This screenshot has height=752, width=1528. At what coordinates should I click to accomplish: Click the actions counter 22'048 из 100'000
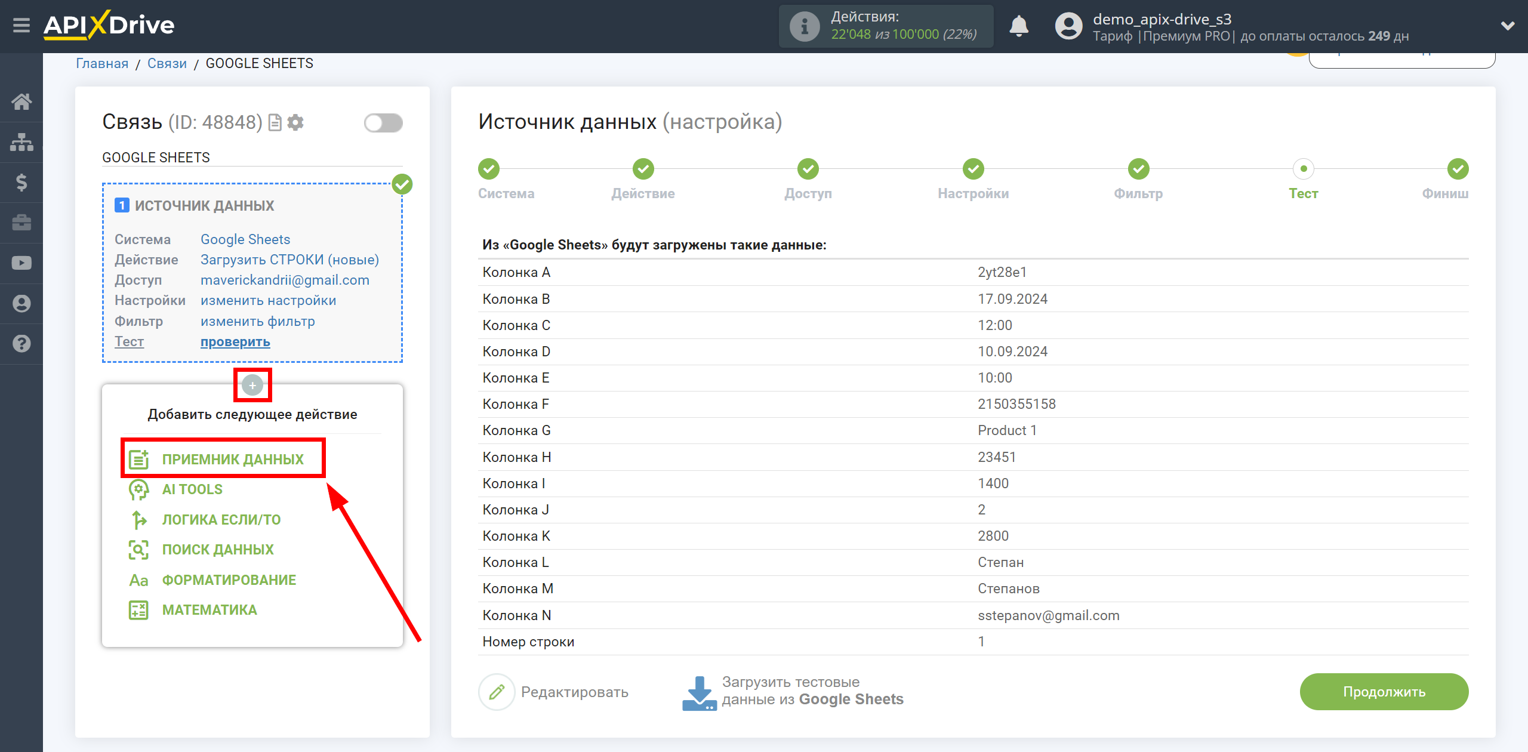click(x=904, y=34)
